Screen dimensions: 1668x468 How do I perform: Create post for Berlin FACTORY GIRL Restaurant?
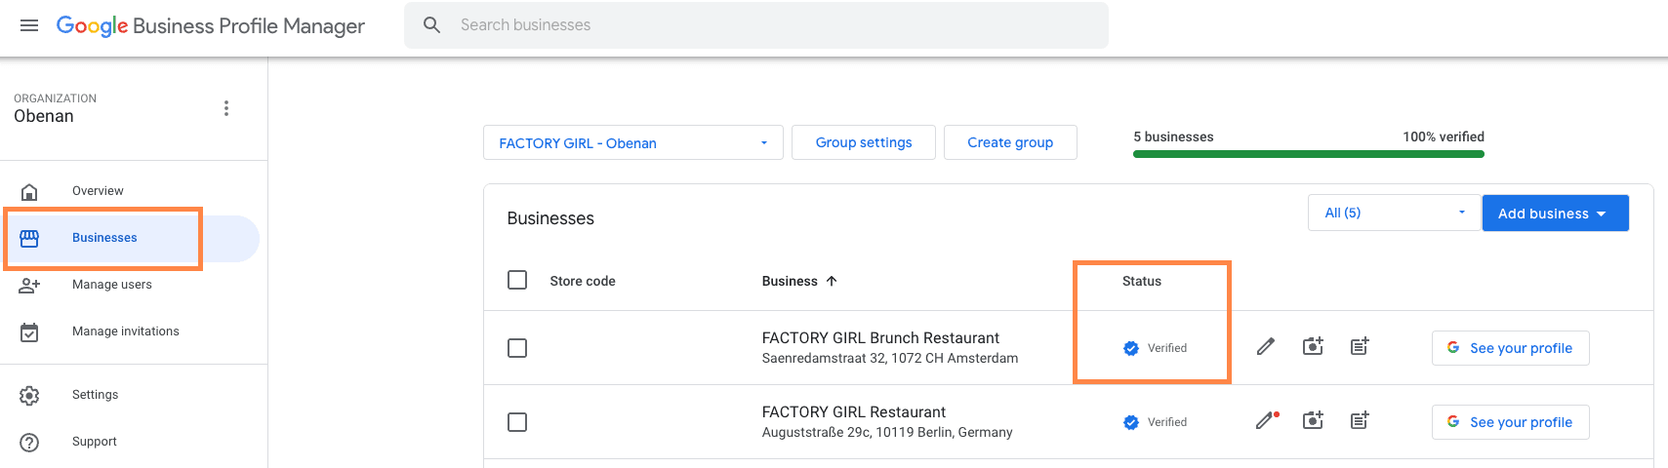pyautogui.click(x=1359, y=421)
